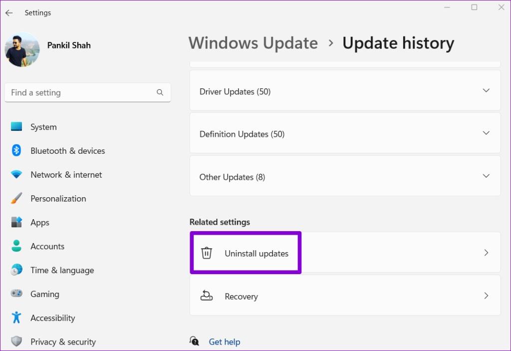Click the Personalization paintbrush icon
Viewport: 511px width, 351px height.
tap(16, 198)
